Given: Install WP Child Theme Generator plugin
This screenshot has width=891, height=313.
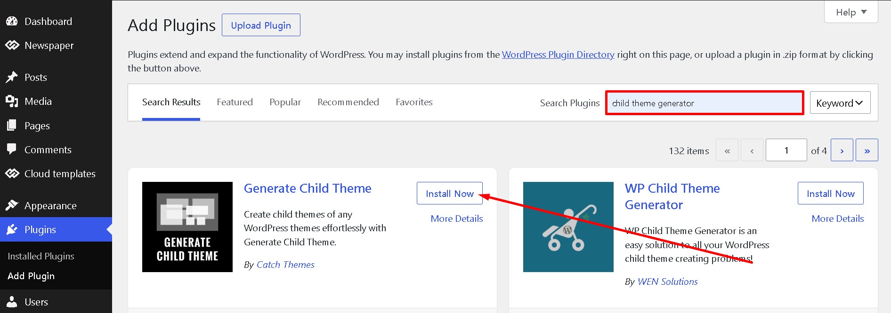Looking at the screenshot, I should click(x=831, y=193).
